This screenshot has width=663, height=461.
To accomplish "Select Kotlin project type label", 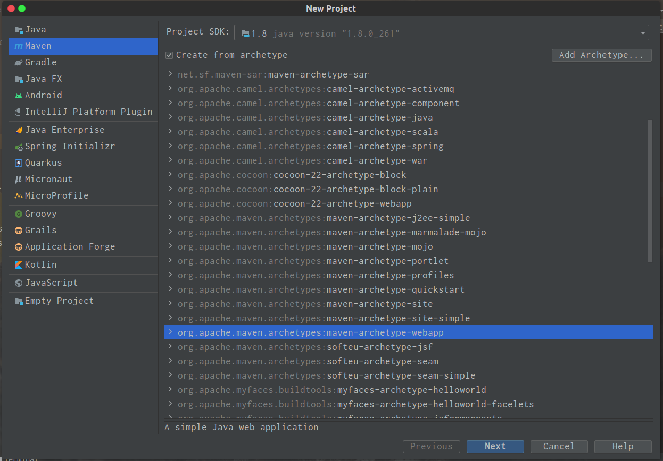I will (x=40, y=265).
